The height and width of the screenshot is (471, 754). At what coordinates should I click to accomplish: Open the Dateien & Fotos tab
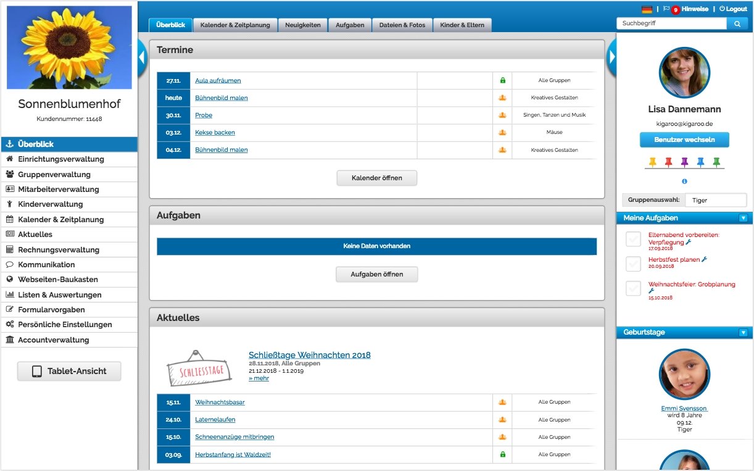[402, 25]
